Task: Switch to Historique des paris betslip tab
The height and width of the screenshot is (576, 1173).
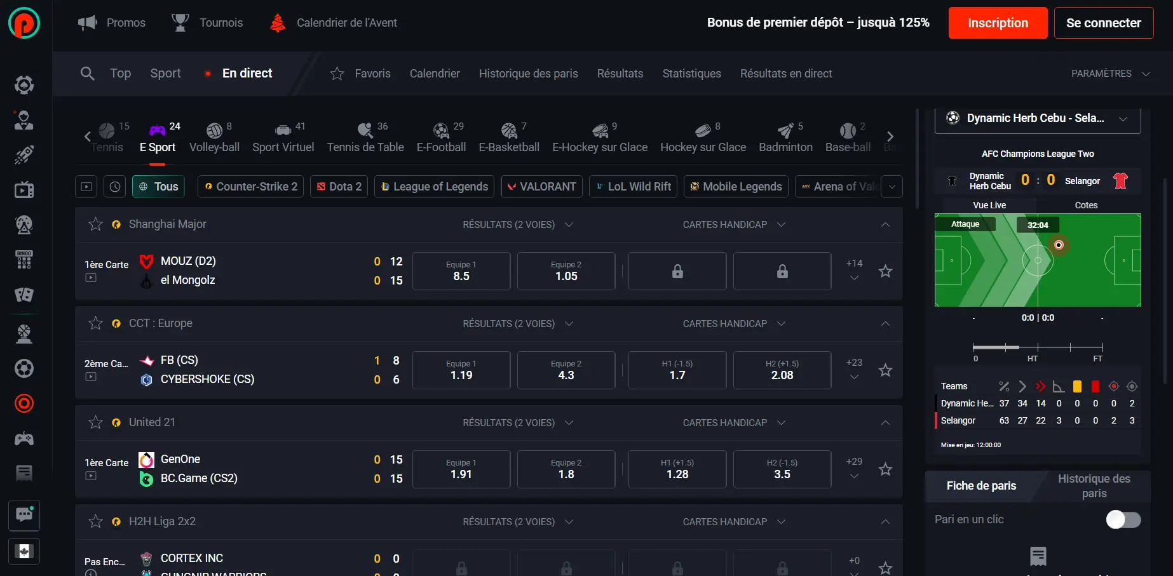Action: [x=1094, y=486]
